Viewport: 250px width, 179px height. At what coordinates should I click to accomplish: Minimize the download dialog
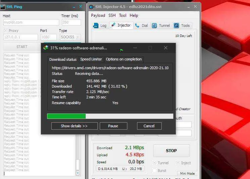[135, 48]
